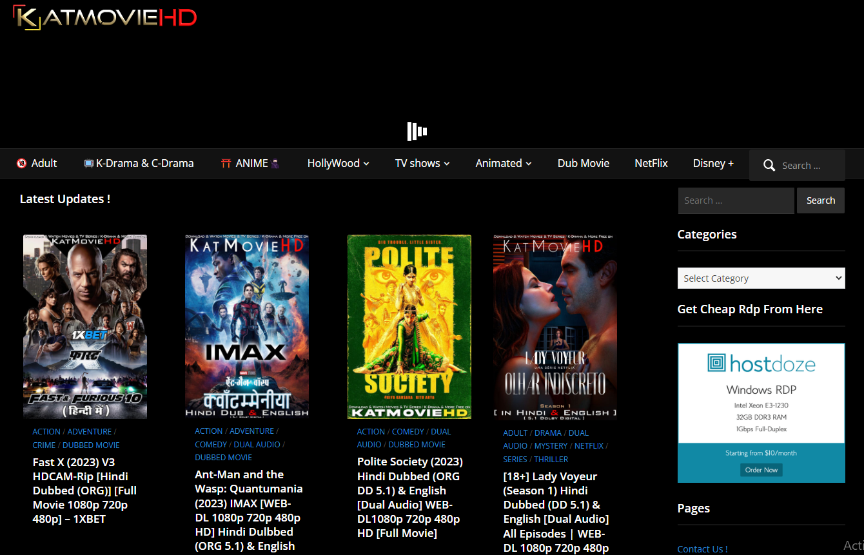Click the Latest Updates ! heading
Viewport: 864px width, 555px height.
click(x=65, y=199)
